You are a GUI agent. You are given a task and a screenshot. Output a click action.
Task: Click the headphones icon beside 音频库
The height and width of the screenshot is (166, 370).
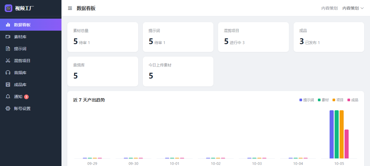(8, 73)
